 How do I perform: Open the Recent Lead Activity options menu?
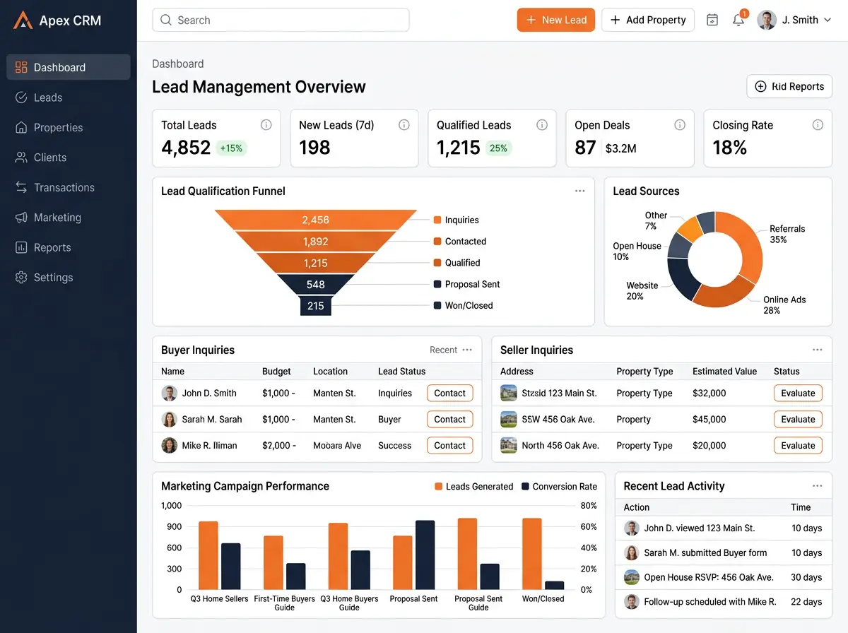click(818, 486)
